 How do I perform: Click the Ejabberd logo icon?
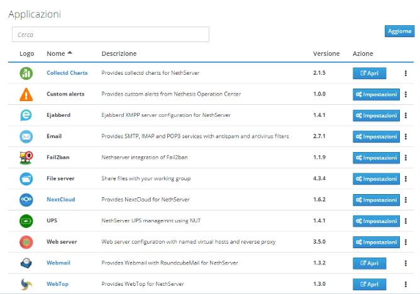(x=26, y=116)
